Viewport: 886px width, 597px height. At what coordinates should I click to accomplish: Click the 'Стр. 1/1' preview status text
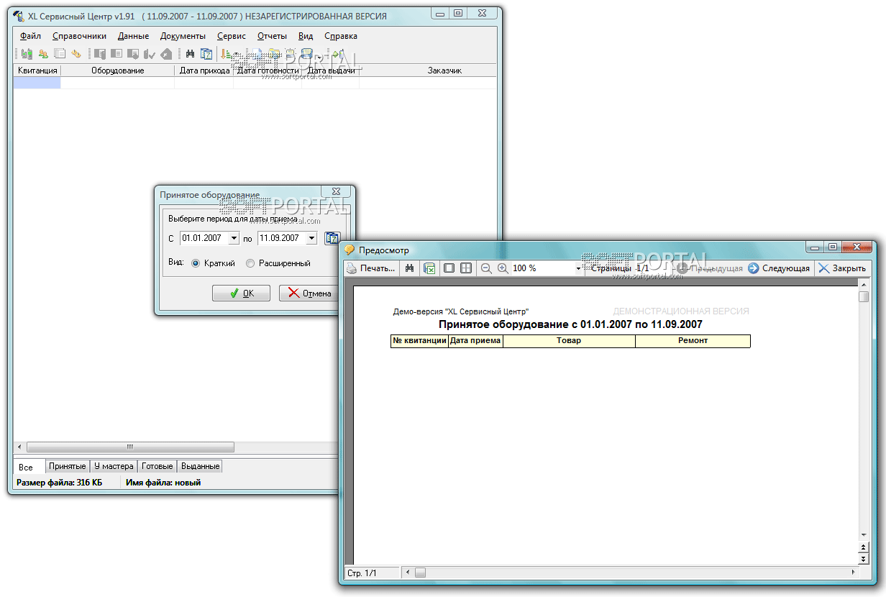pos(362,573)
